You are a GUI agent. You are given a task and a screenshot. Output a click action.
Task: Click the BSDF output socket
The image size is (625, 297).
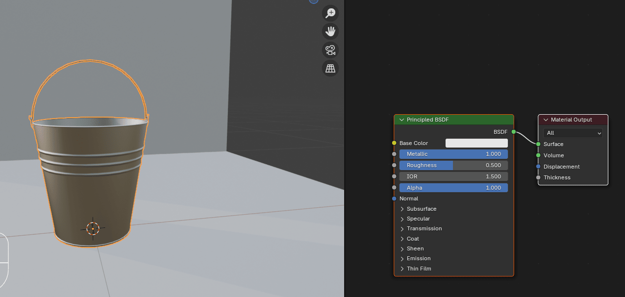click(x=513, y=132)
